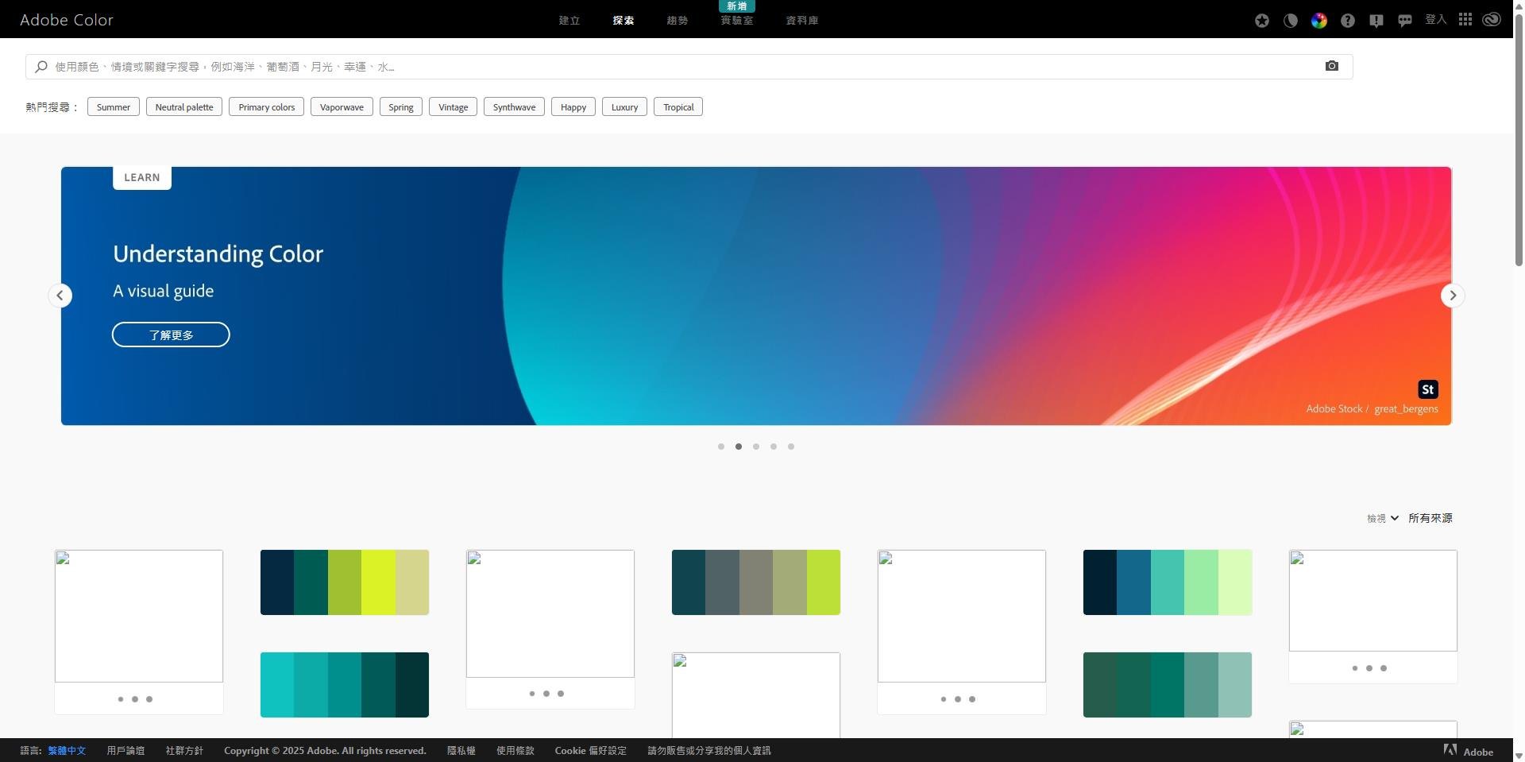
Task: Select first carousel dot indicator
Action: pyautogui.click(x=721, y=447)
